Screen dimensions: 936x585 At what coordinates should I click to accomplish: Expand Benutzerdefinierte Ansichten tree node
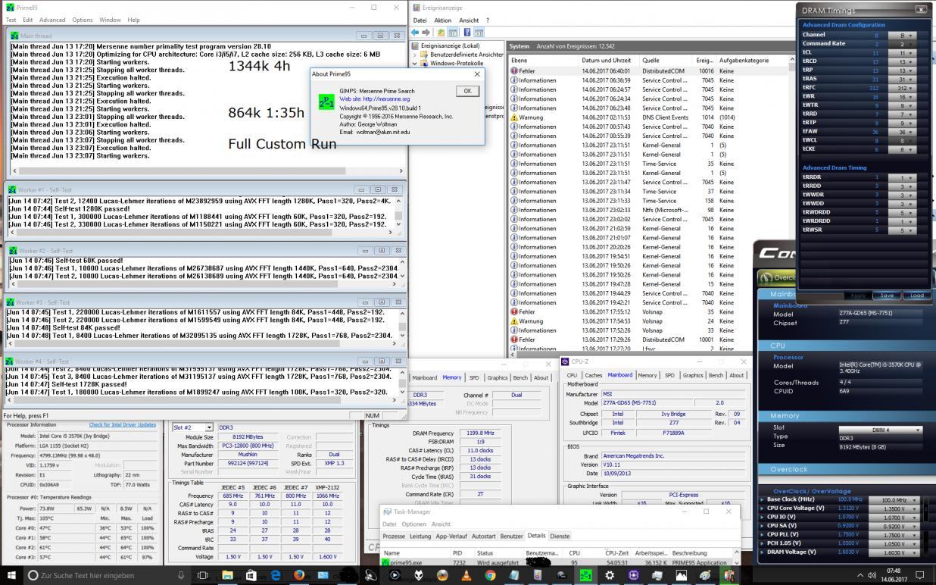tap(413, 55)
